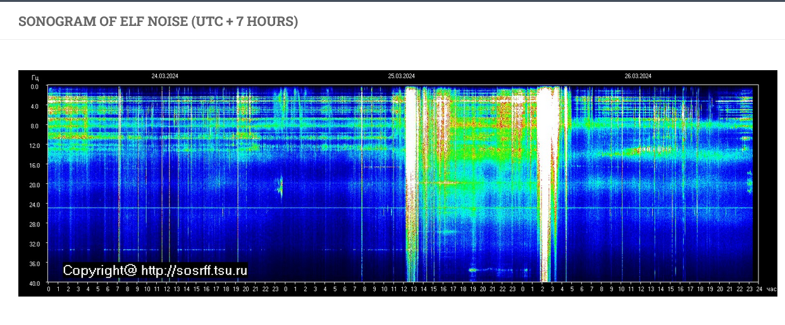
Task: Click the 24.0 frequency axis label
Action: point(34,204)
